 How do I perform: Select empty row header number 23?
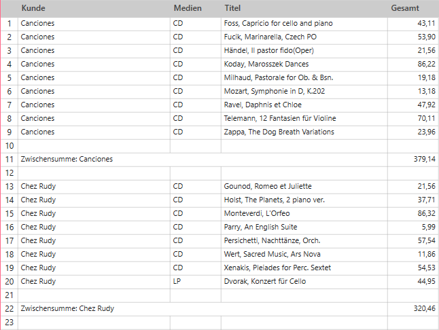[10, 323]
